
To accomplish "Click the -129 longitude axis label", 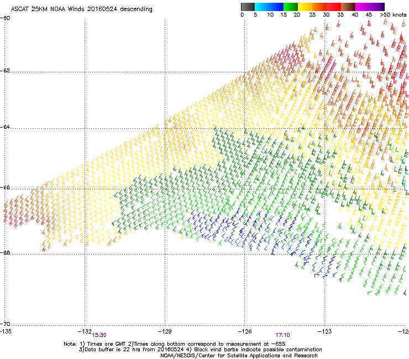I will pyautogui.click(x=165, y=331).
